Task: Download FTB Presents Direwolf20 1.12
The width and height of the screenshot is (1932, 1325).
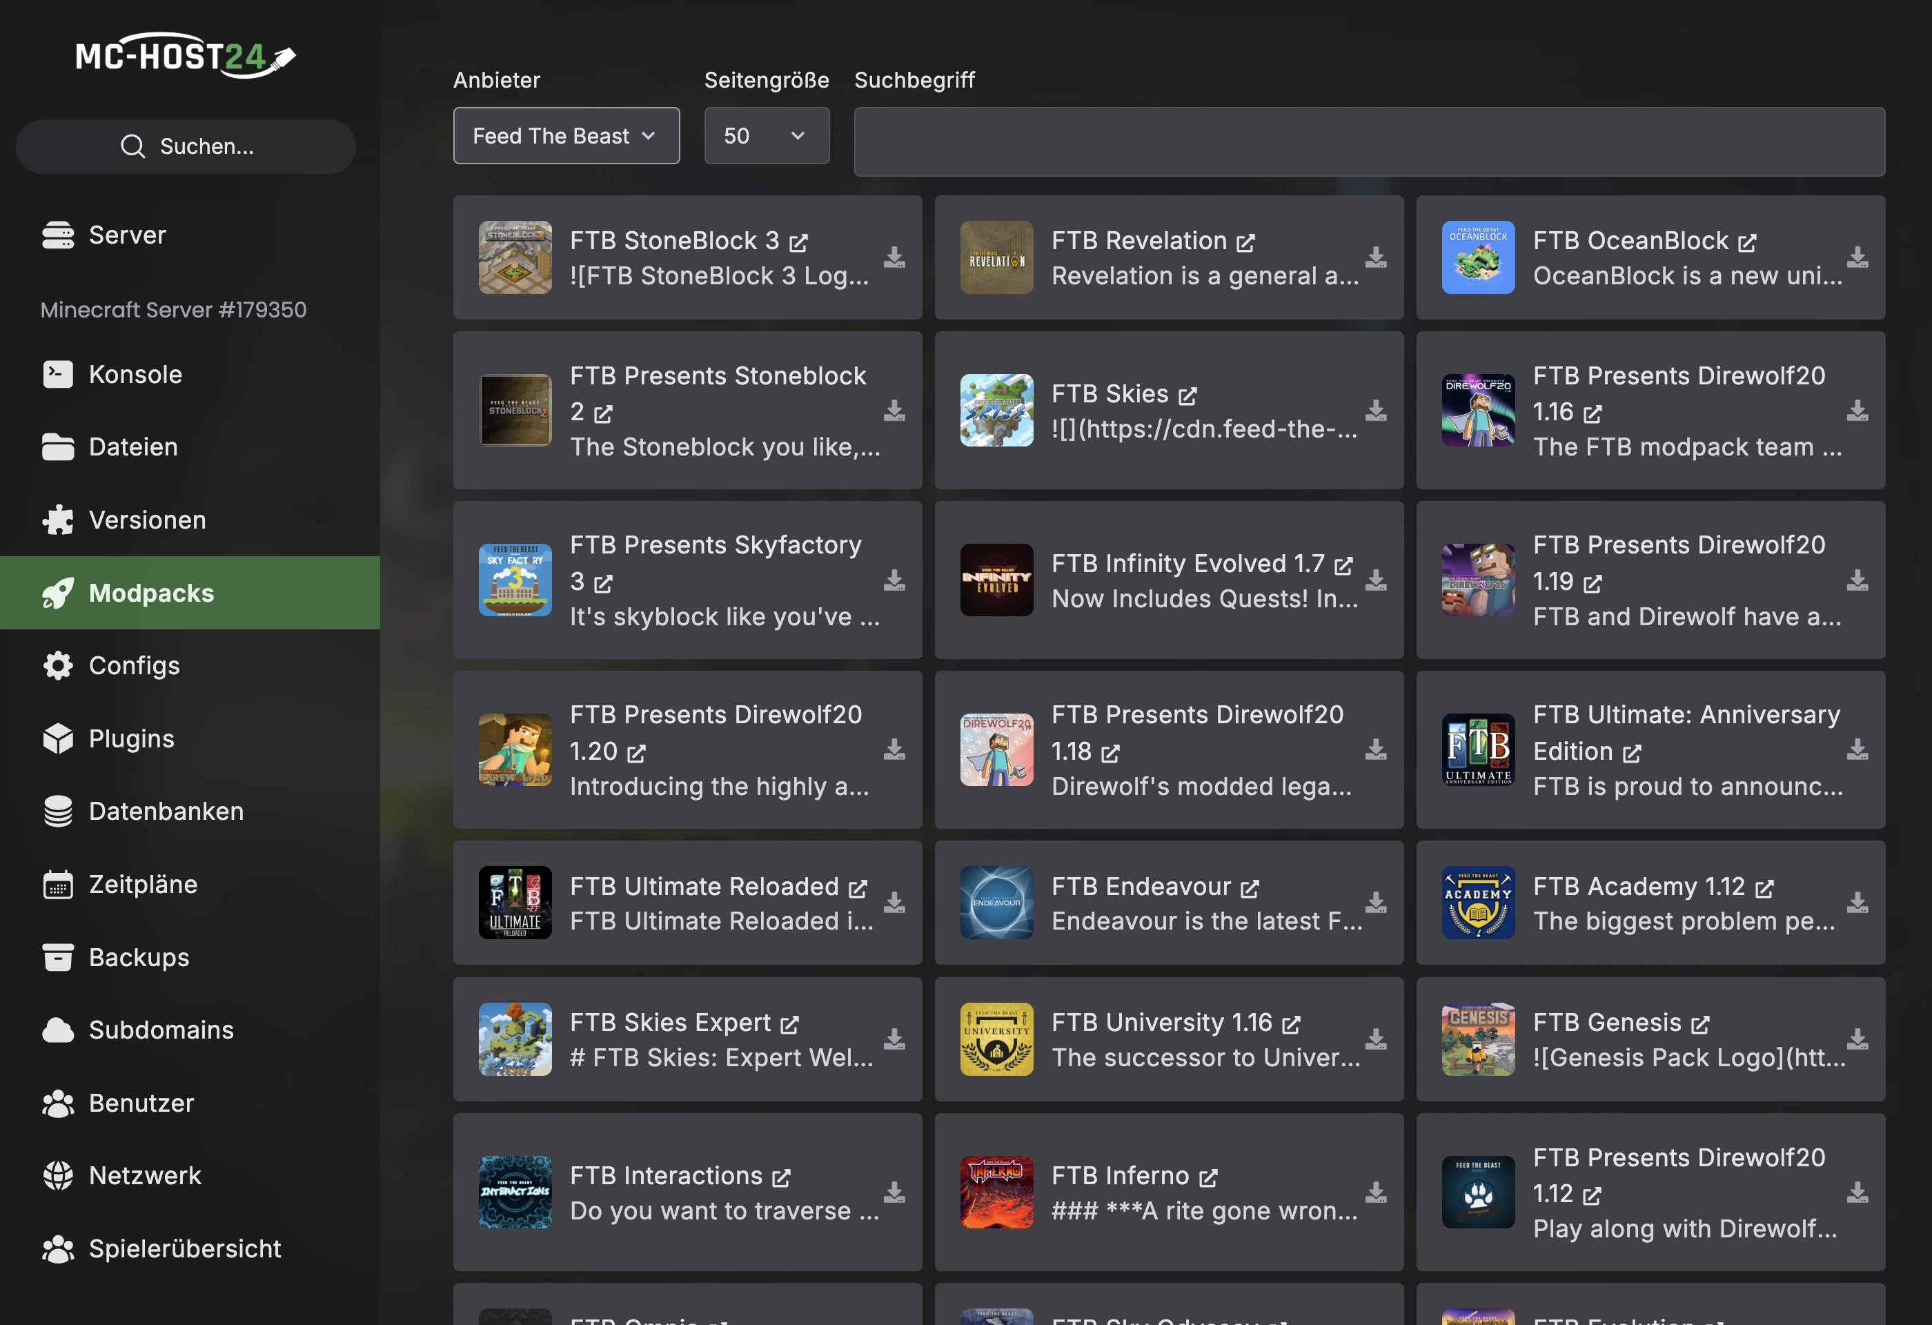Action: 1857,1192
